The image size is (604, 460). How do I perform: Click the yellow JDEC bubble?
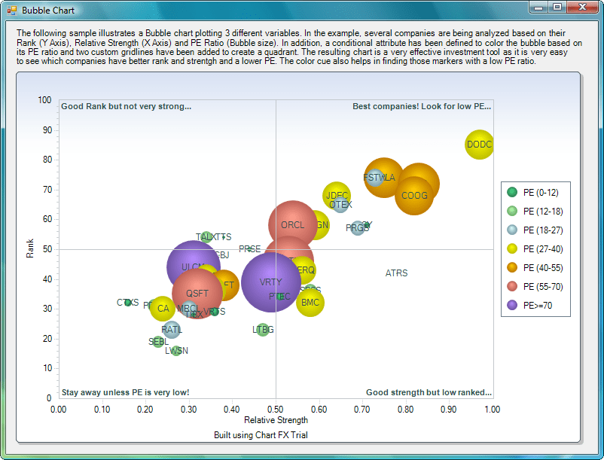pyautogui.click(x=336, y=194)
